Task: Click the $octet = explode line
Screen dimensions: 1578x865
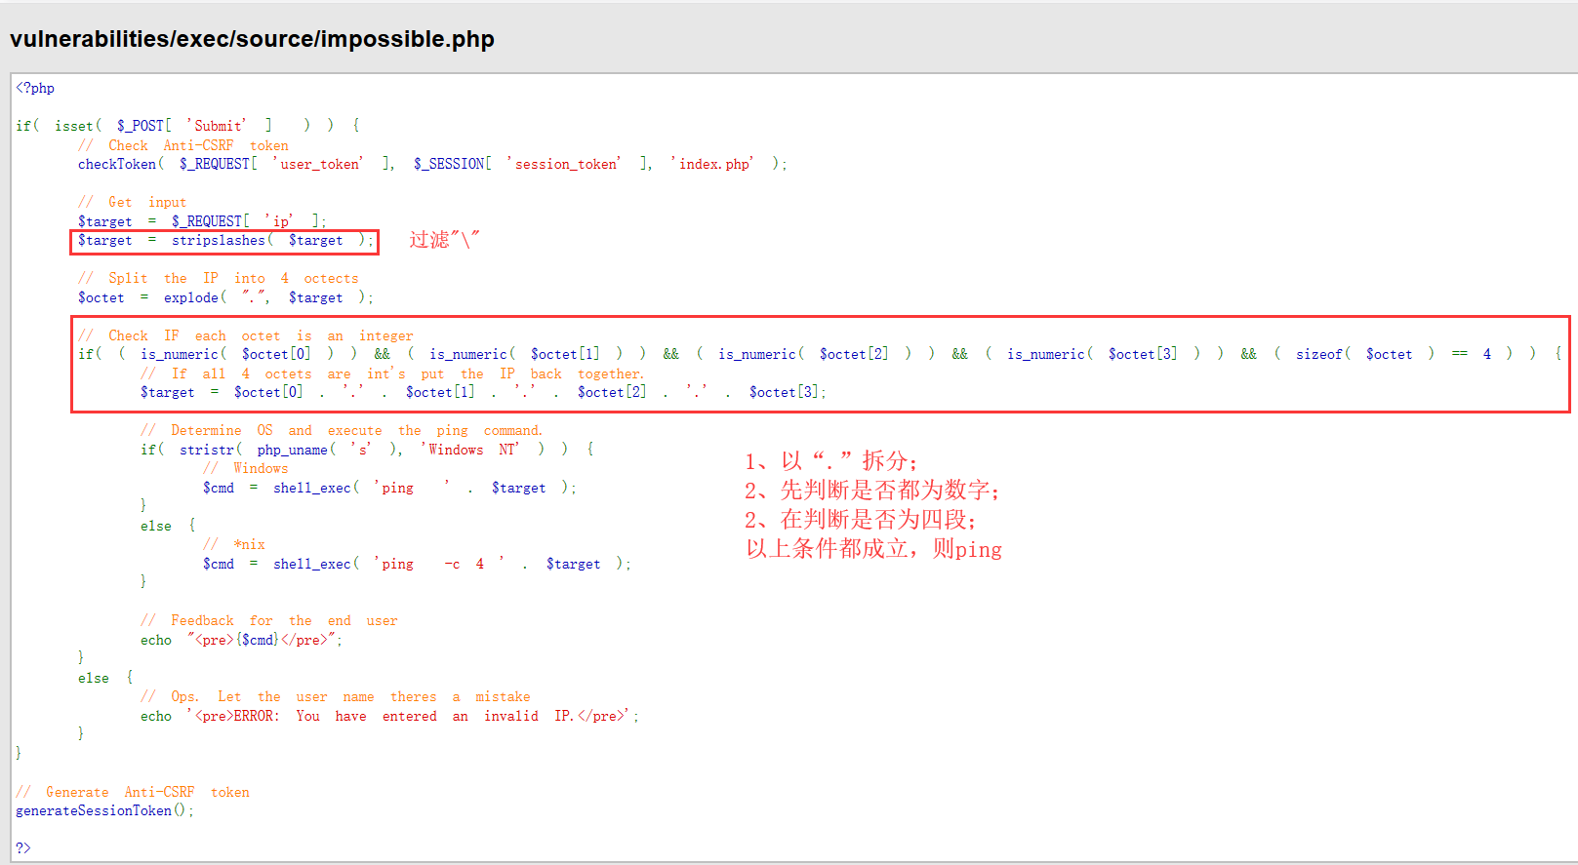Action: pyautogui.click(x=225, y=297)
